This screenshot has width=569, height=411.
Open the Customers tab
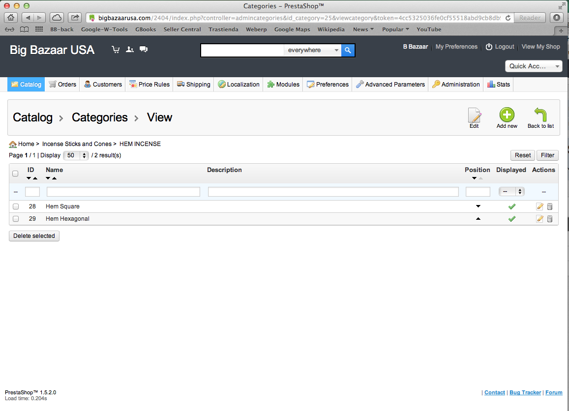(103, 84)
